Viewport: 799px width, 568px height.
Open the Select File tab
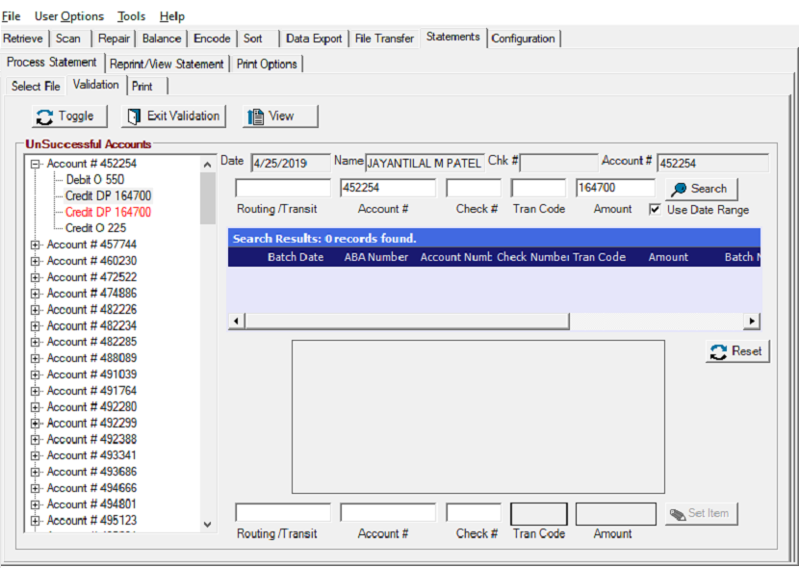(x=36, y=86)
